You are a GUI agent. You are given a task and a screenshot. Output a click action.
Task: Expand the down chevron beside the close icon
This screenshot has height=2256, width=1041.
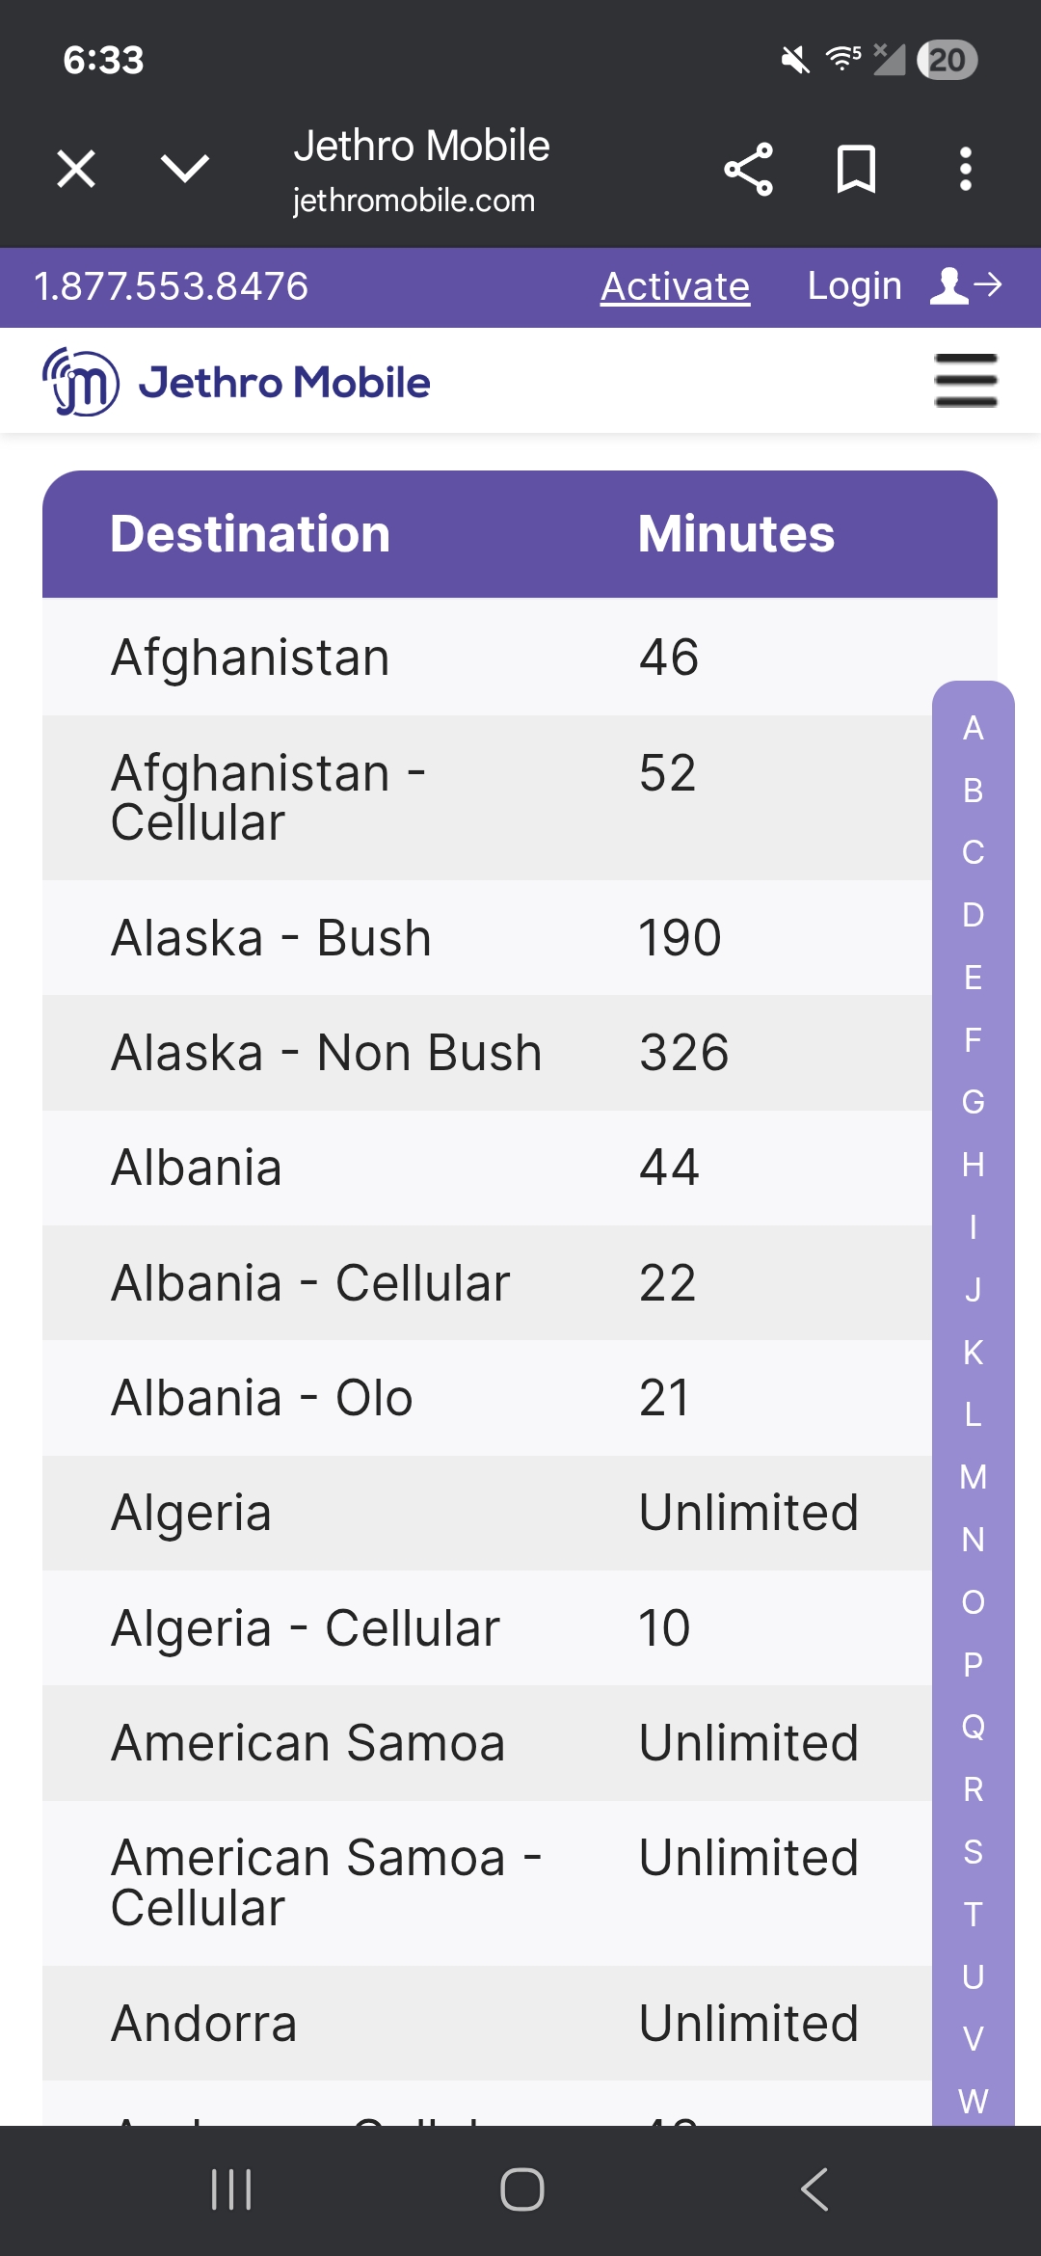pyautogui.click(x=184, y=170)
